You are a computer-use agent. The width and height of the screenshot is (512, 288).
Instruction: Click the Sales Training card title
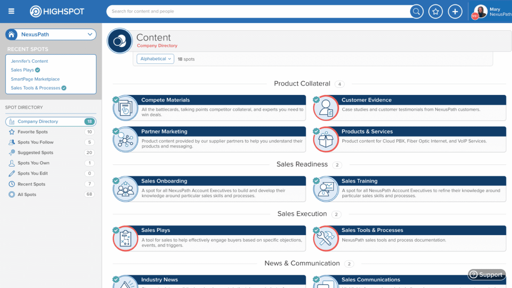pos(359,181)
